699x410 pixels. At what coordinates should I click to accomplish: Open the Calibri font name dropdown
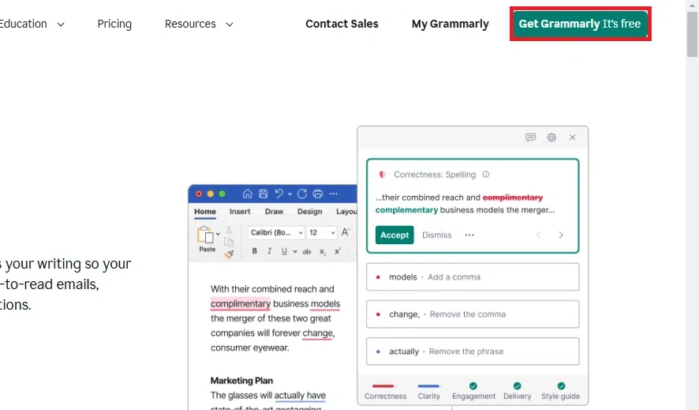coord(276,232)
